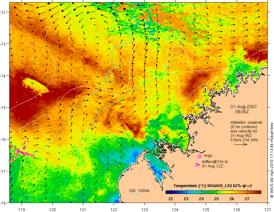Click the '31-Aug-2007' date label
The width and height of the screenshot is (274, 212).
tap(243, 107)
